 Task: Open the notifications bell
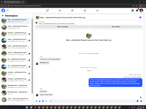[x=137, y=11]
